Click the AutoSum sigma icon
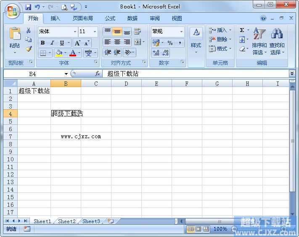The height and width of the screenshot is (237, 299). [242, 30]
